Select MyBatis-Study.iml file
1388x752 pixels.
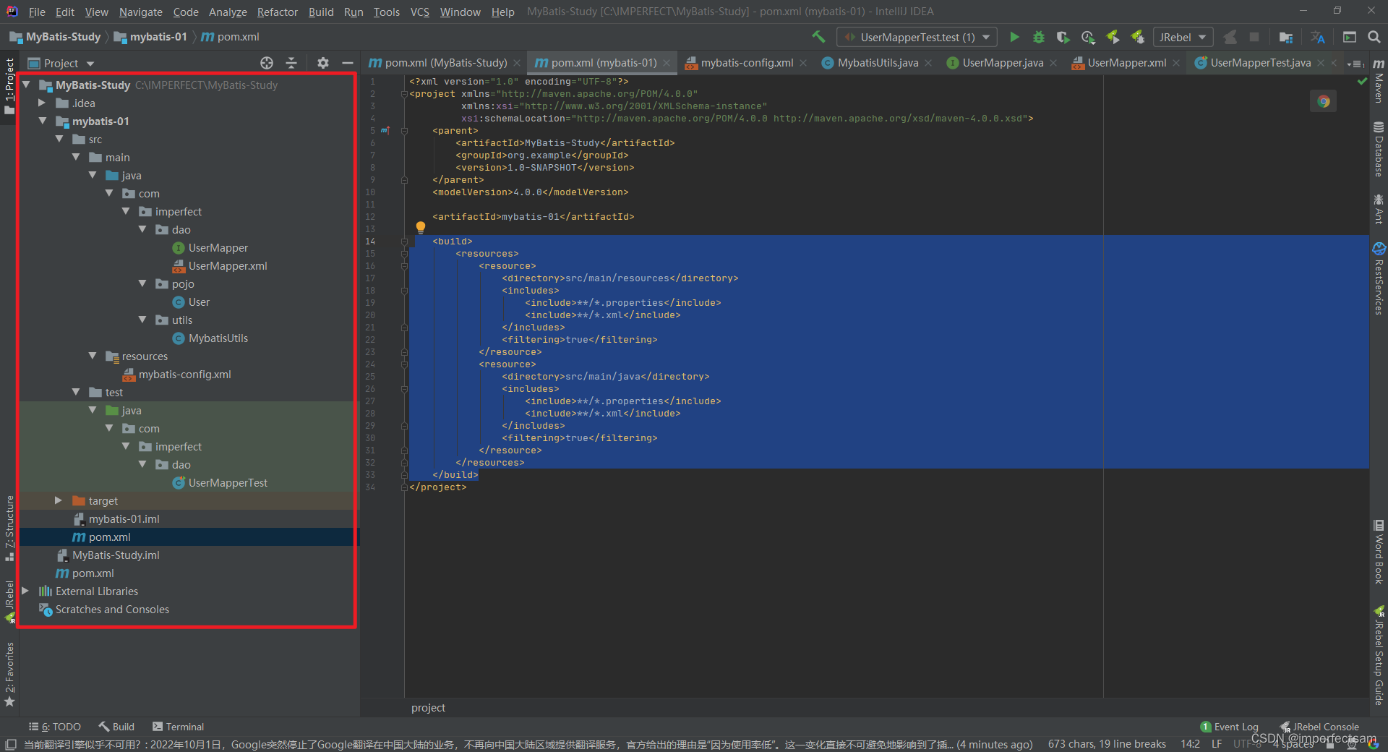(x=108, y=555)
